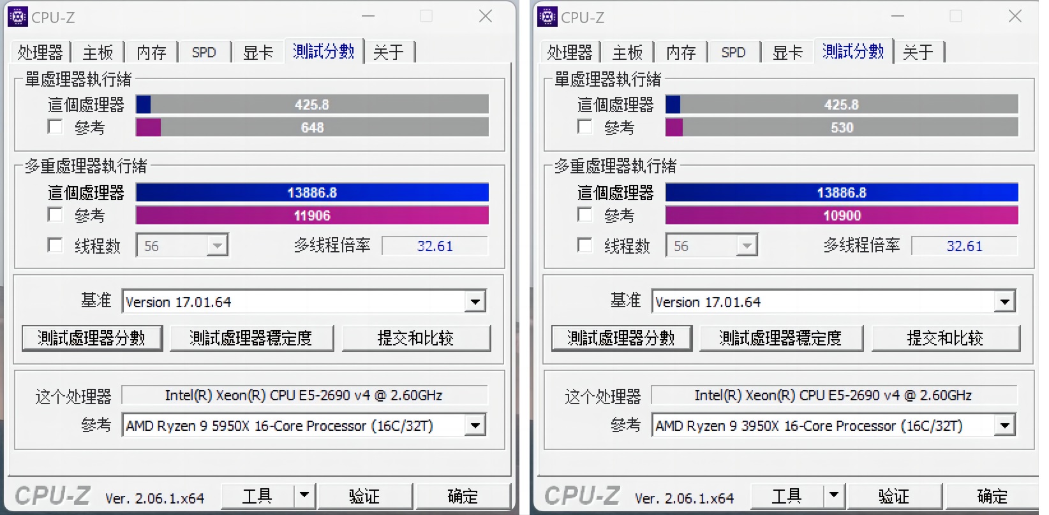Click 多线程倍率 32.61 field in right window
The width and height of the screenshot is (1049, 515).
click(965, 246)
